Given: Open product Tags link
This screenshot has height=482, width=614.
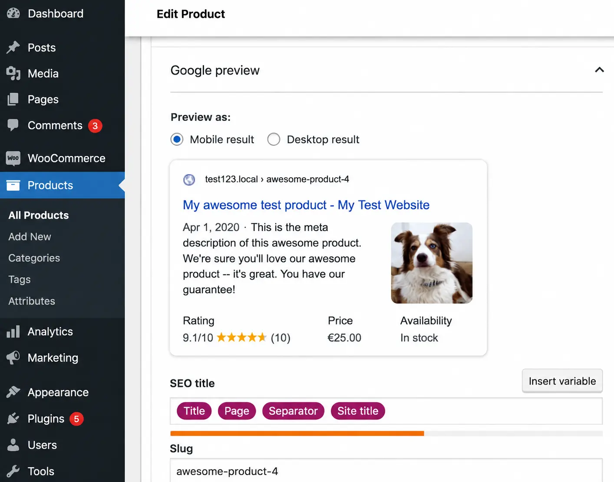Looking at the screenshot, I should pyautogui.click(x=20, y=280).
